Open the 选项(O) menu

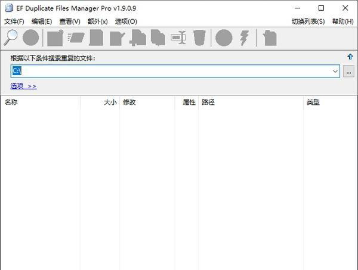pyautogui.click(x=126, y=21)
